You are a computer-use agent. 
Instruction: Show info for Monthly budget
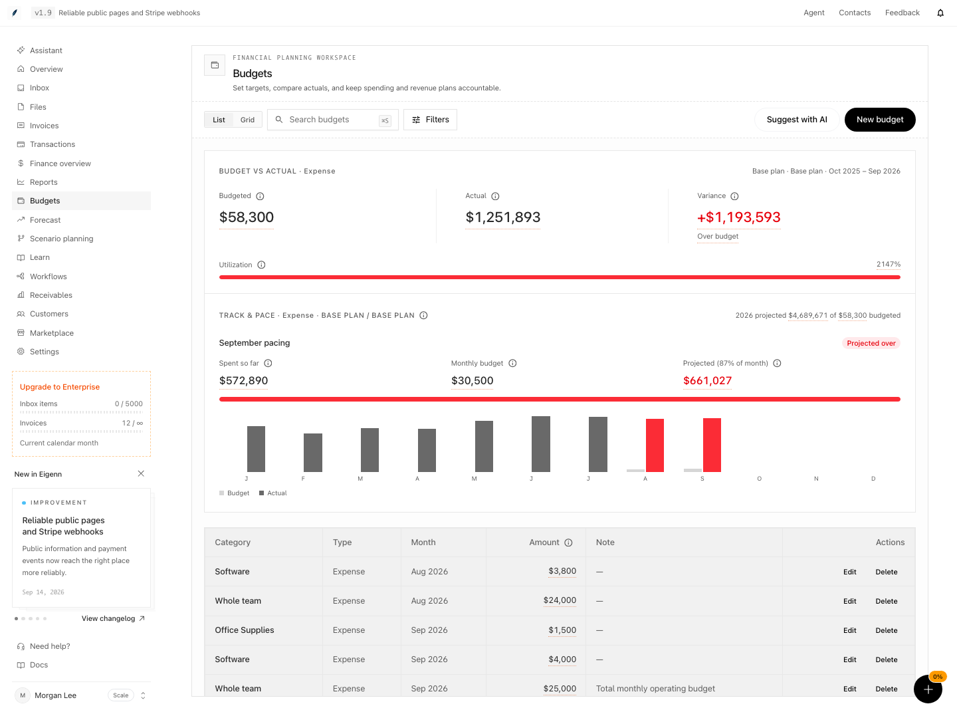[512, 363]
